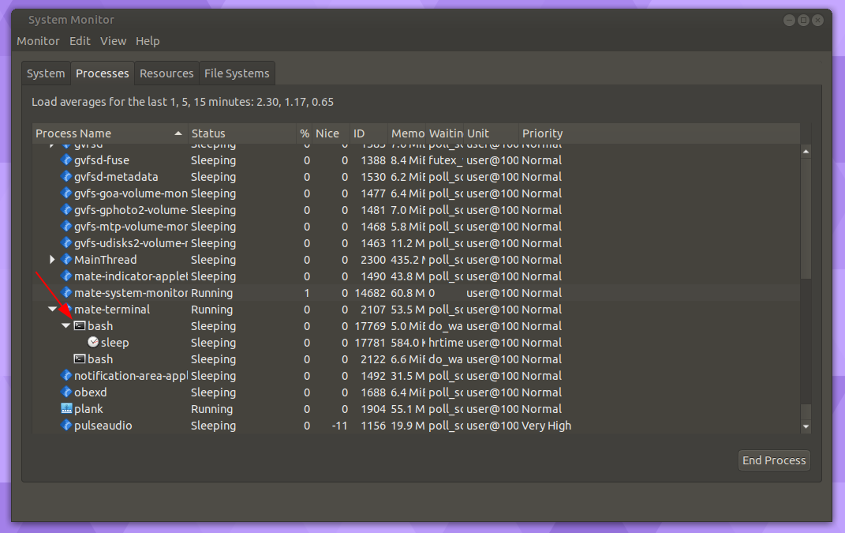845x533 pixels.
Task: Click the terminal icon of bash process 17769
Action: pos(80,326)
